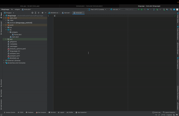Run the app with green play button
Image resolution: width=179 pixels, height=116 pixels.
(139, 10)
